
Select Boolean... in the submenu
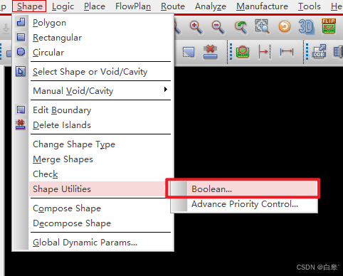click(x=244, y=189)
